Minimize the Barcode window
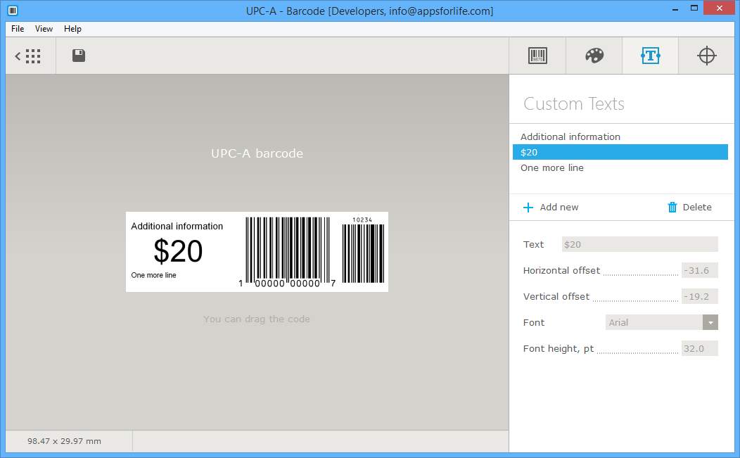740x458 pixels. pos(675,8)
